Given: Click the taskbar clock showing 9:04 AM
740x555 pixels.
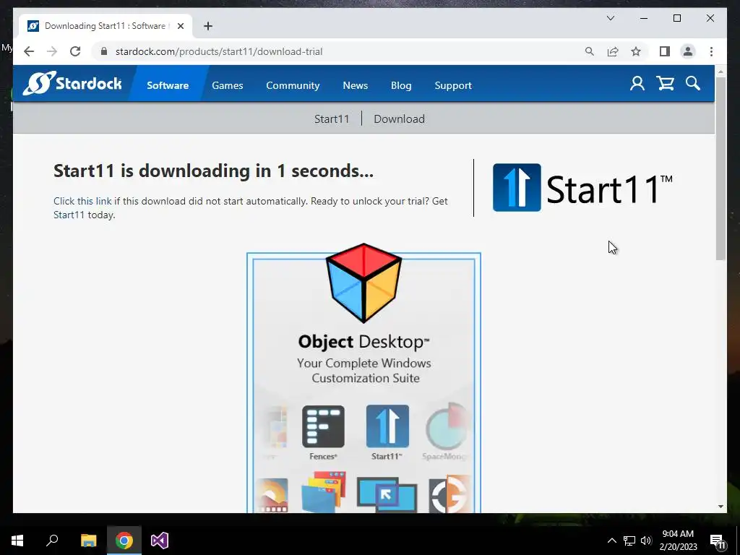Looking at the screenshot, I should click(678, 541).
